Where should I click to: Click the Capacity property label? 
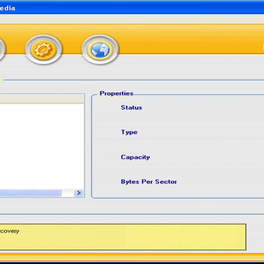(x=135, y=157)
